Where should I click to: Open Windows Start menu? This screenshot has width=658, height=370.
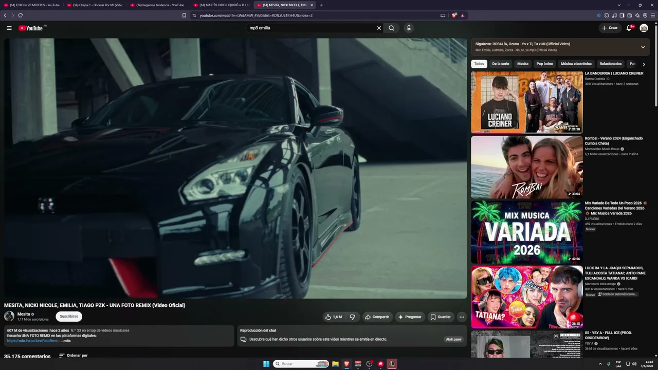click(266, 364)
